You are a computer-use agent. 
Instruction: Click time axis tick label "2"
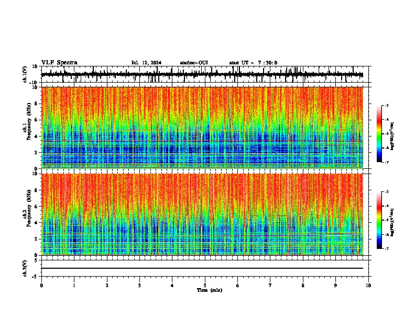click(x=107, y=285)
